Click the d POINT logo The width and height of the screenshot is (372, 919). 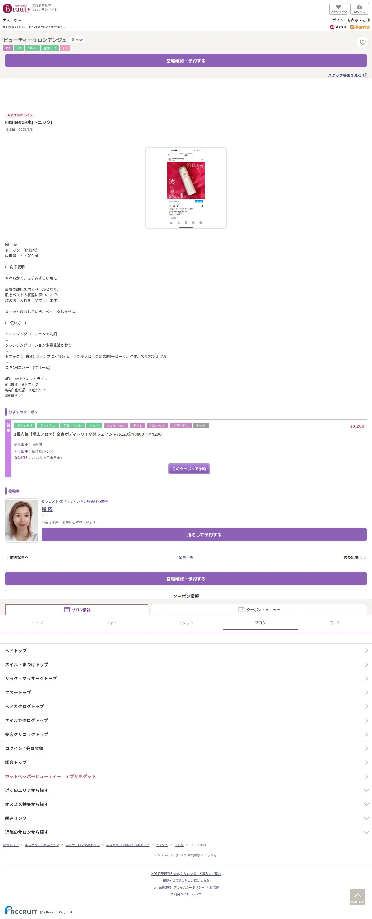pos(338,27)
